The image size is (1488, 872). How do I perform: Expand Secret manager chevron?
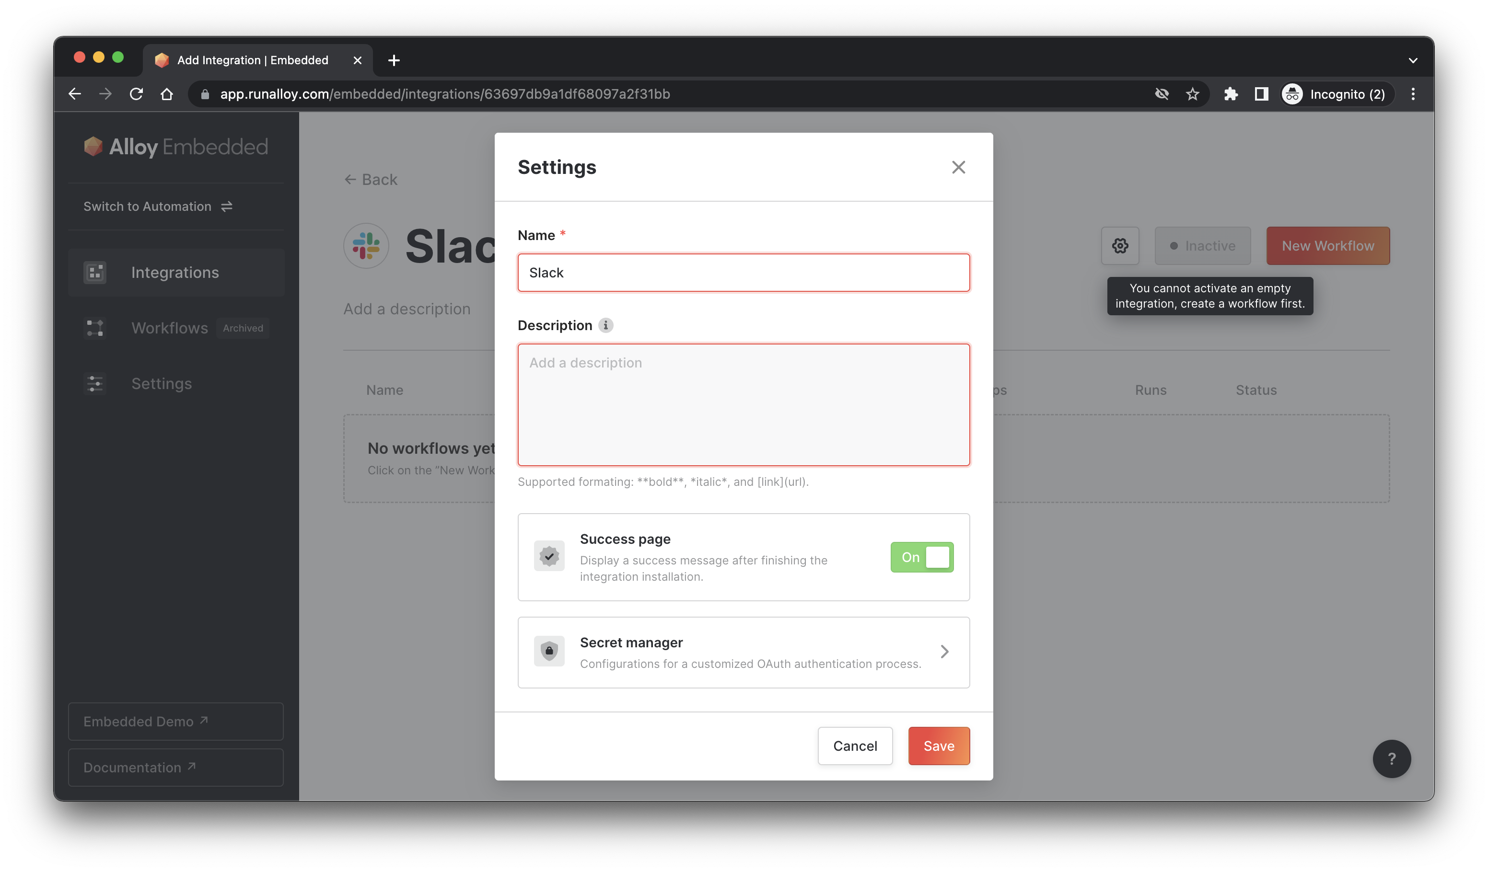[944, 651]
